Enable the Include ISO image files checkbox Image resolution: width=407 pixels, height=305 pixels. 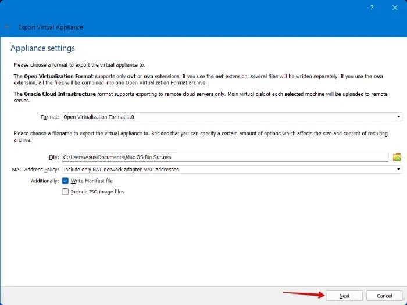[65, 191]
